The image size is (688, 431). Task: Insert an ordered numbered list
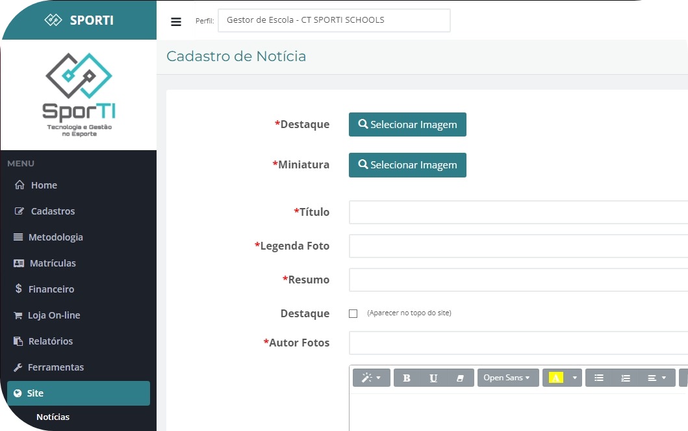[626, 378]
